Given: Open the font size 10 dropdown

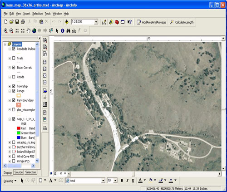Looking at the screenshot, I should 115,181.
